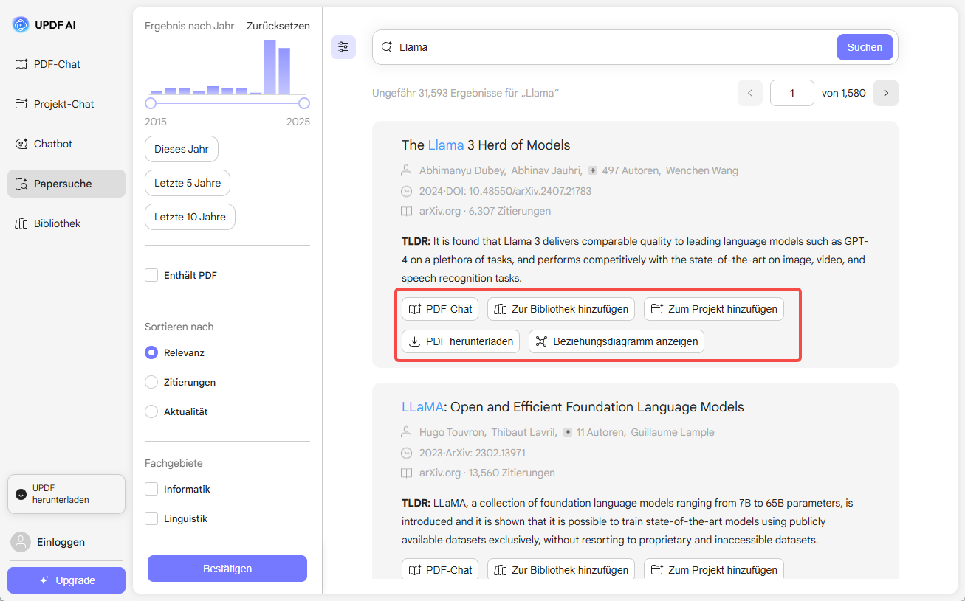Go to the previous results page
This screenshot has height=601, width=965.
(x=749, y=93)
